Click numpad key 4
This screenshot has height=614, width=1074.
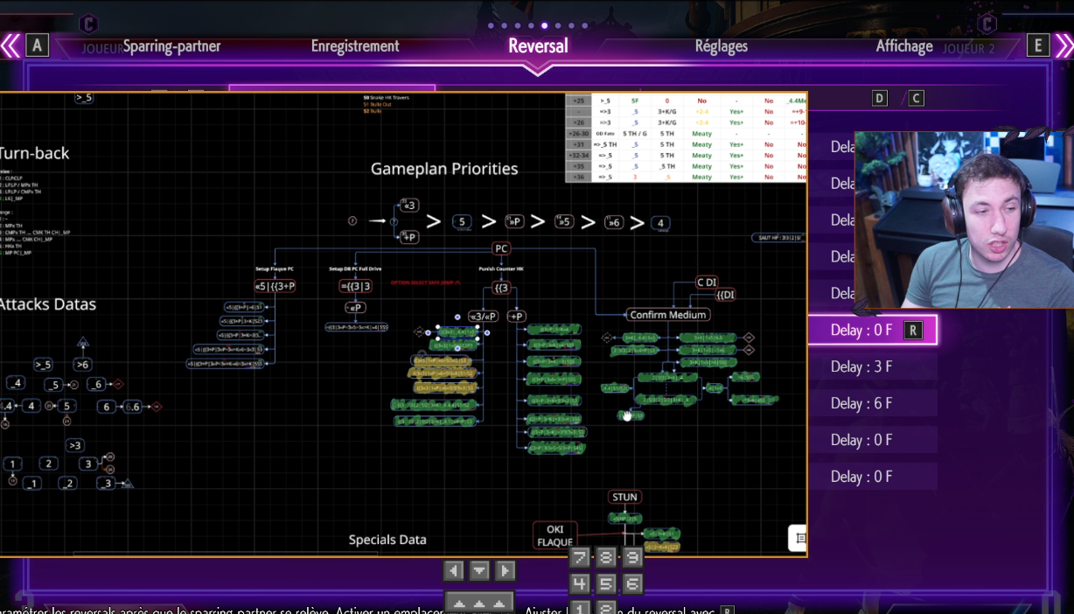point(580,583)
